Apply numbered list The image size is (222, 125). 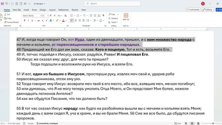pos(78,15)
